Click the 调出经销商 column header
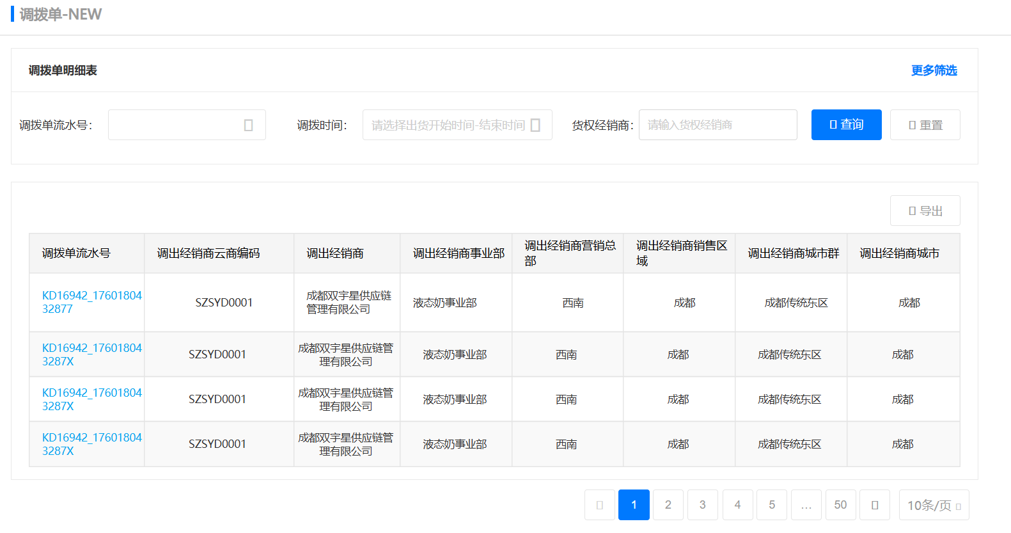This screenshot has height=533, width=1011. coord(347,253)
